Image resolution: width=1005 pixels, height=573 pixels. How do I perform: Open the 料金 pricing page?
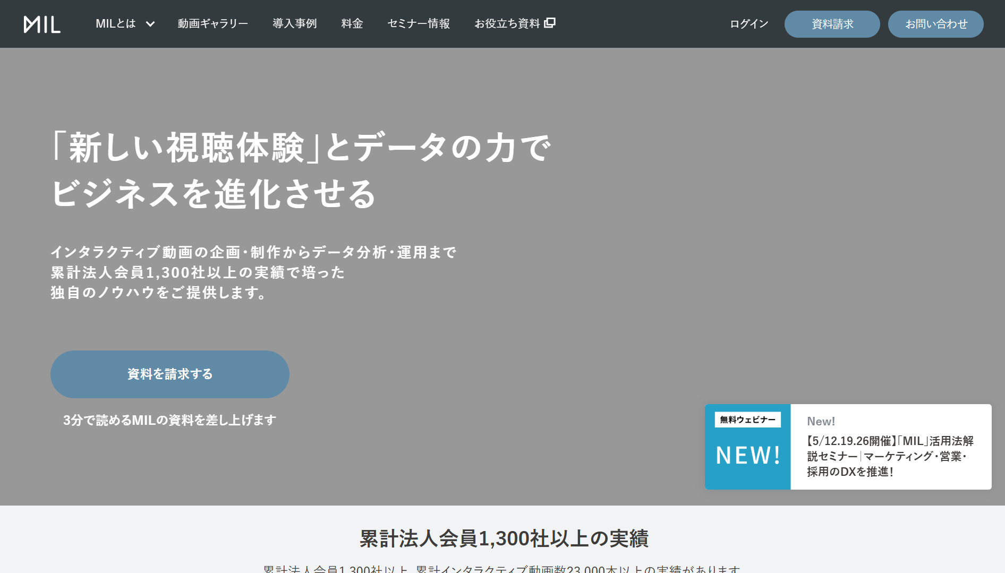[x=352, y=23]
